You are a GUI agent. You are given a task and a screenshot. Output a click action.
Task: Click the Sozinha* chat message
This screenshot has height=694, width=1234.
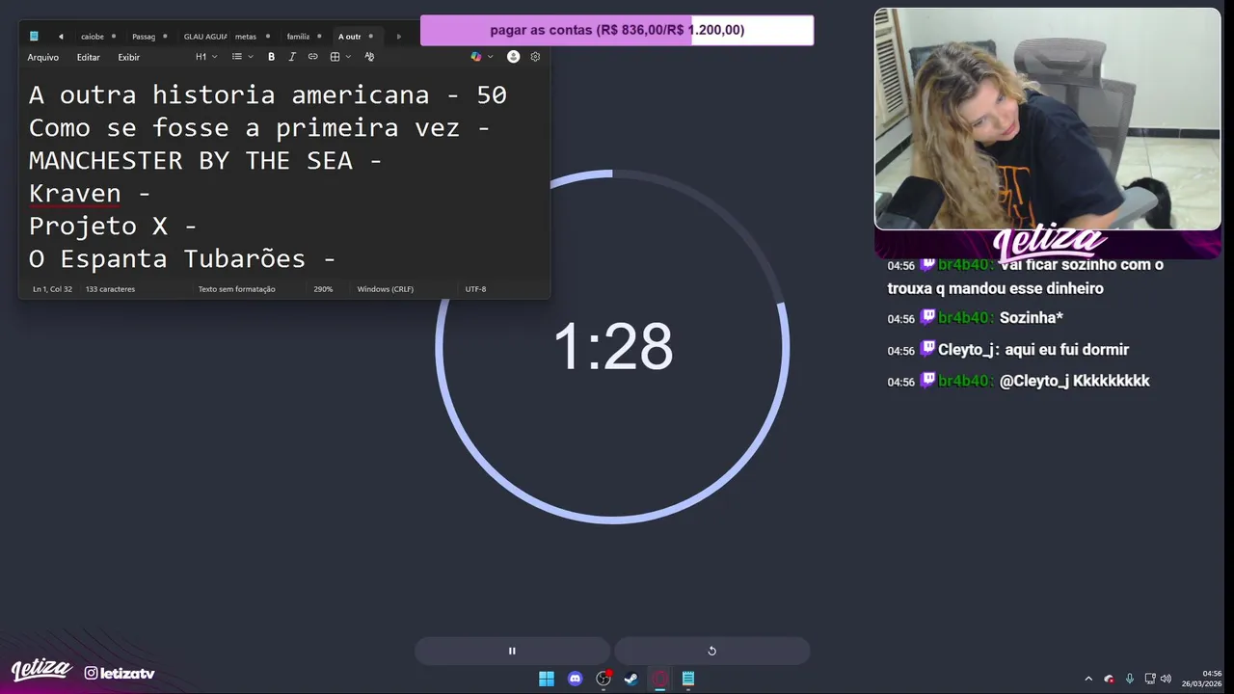1032,318
